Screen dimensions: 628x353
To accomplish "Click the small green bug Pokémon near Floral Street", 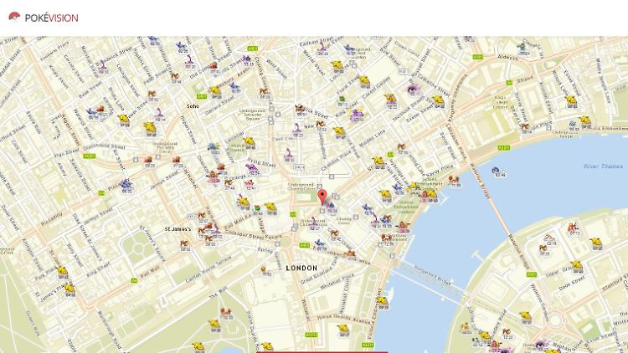I will (x=342, y=100).
